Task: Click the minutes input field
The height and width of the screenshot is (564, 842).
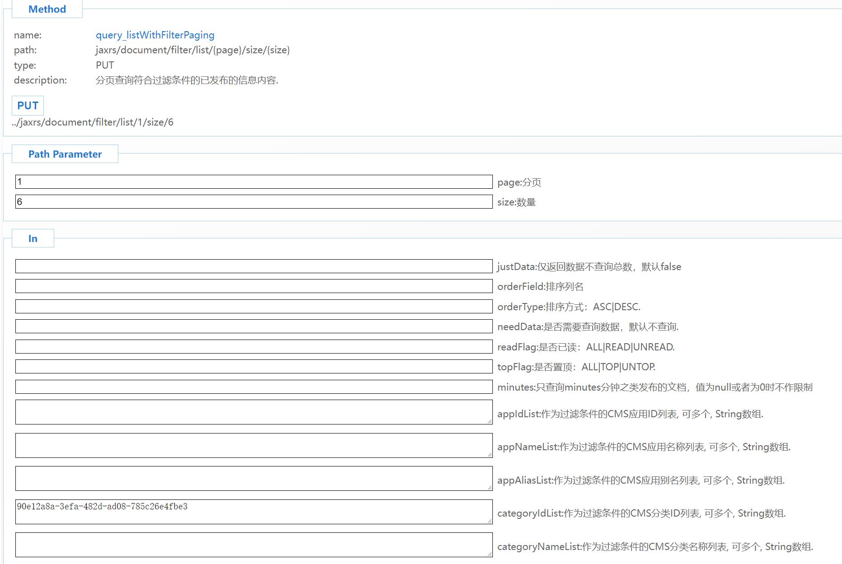Action: pyautogui.click(x=254, y=387)
